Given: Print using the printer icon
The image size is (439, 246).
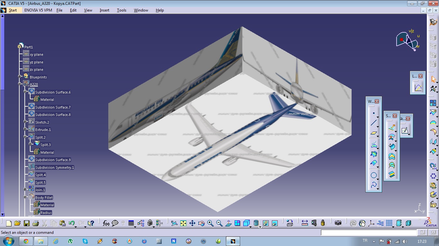Looking at the screenshot, I should click(36, 223).
